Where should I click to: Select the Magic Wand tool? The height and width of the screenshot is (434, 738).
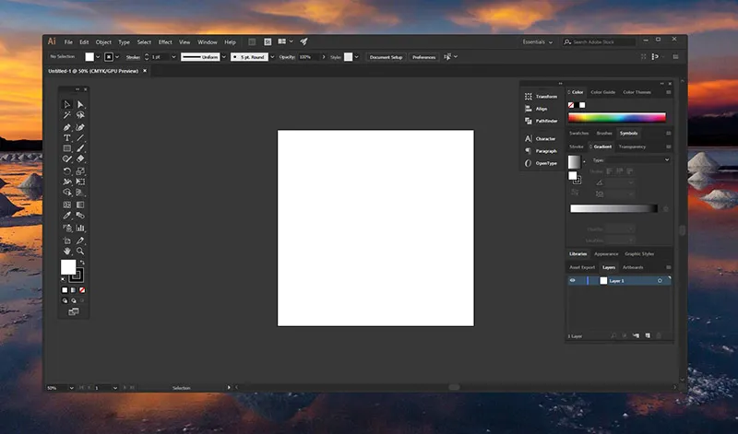coord(67,115)
